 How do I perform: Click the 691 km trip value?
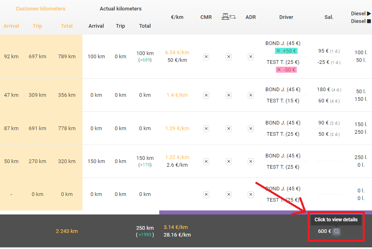pos(37,129)
